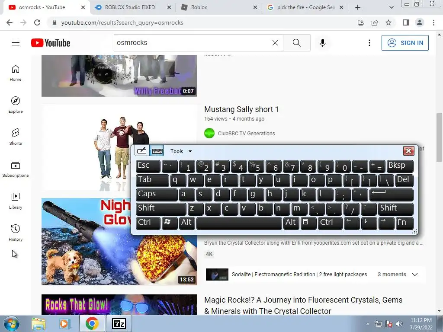This screenshot has width=443, height=332.
Task: Open the Mustang Sally three men thumbnail
Action: pyautogui.click(x=119, y=148)
